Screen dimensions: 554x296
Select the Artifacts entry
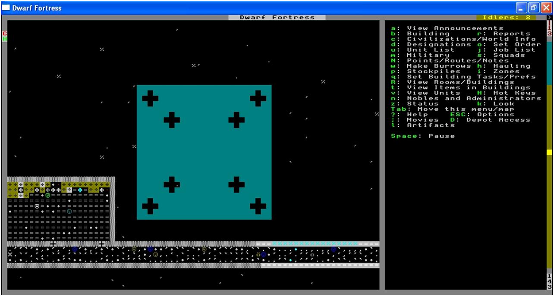[x=423, y=125]
